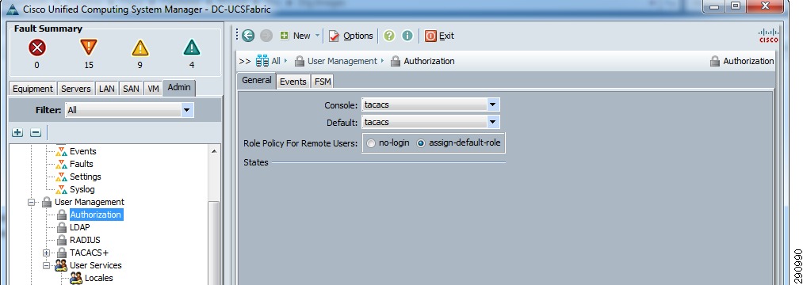
Task: Select Settings in the navigation tree
Action: point(86,177)
